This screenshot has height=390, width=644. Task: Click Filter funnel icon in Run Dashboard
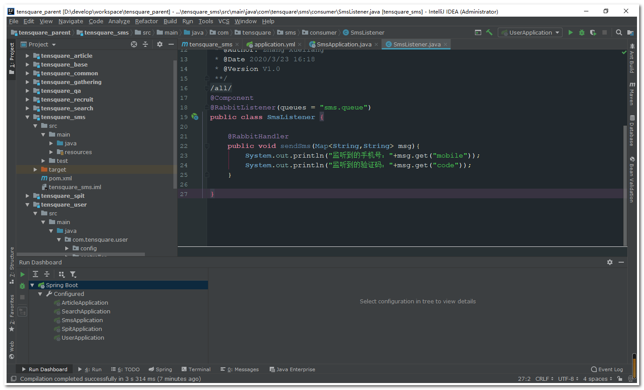pos(73,274)
